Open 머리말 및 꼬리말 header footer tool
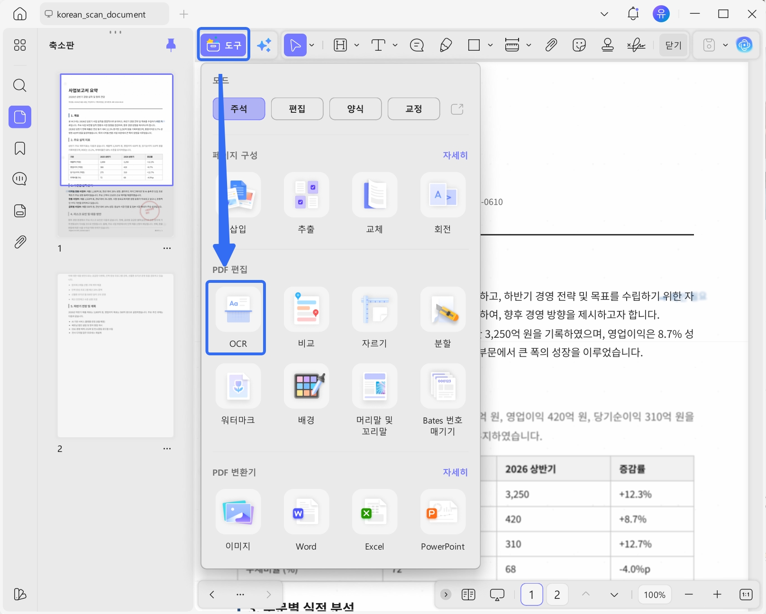The image size is (766, 614). point(374,400)
